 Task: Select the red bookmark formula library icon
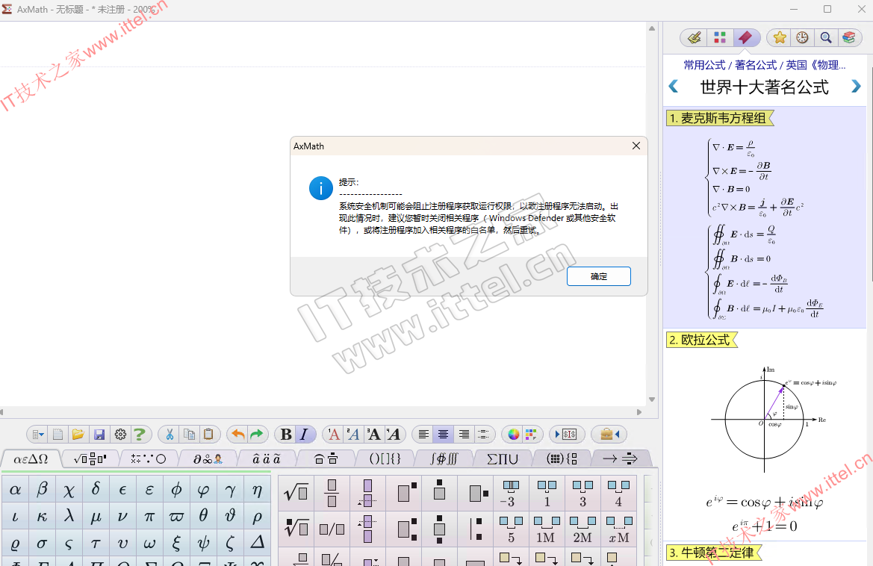(x=745, y=37)
